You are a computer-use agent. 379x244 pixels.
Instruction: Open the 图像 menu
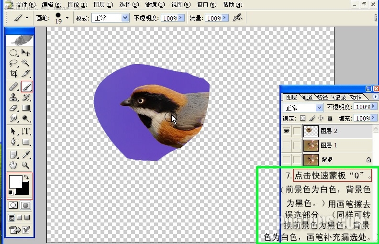coord(78,5)
